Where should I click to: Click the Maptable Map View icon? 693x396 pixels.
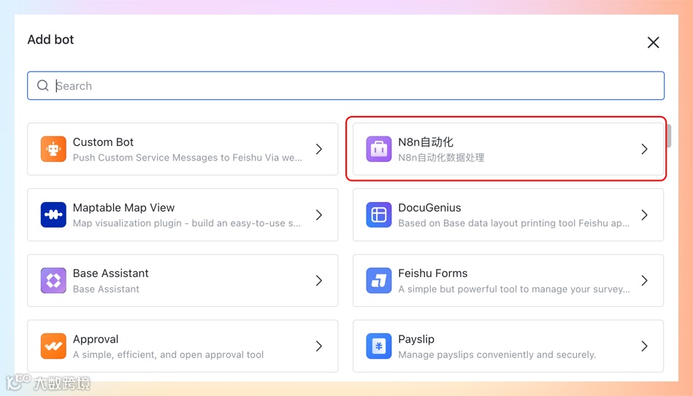[x=53, y=214]
